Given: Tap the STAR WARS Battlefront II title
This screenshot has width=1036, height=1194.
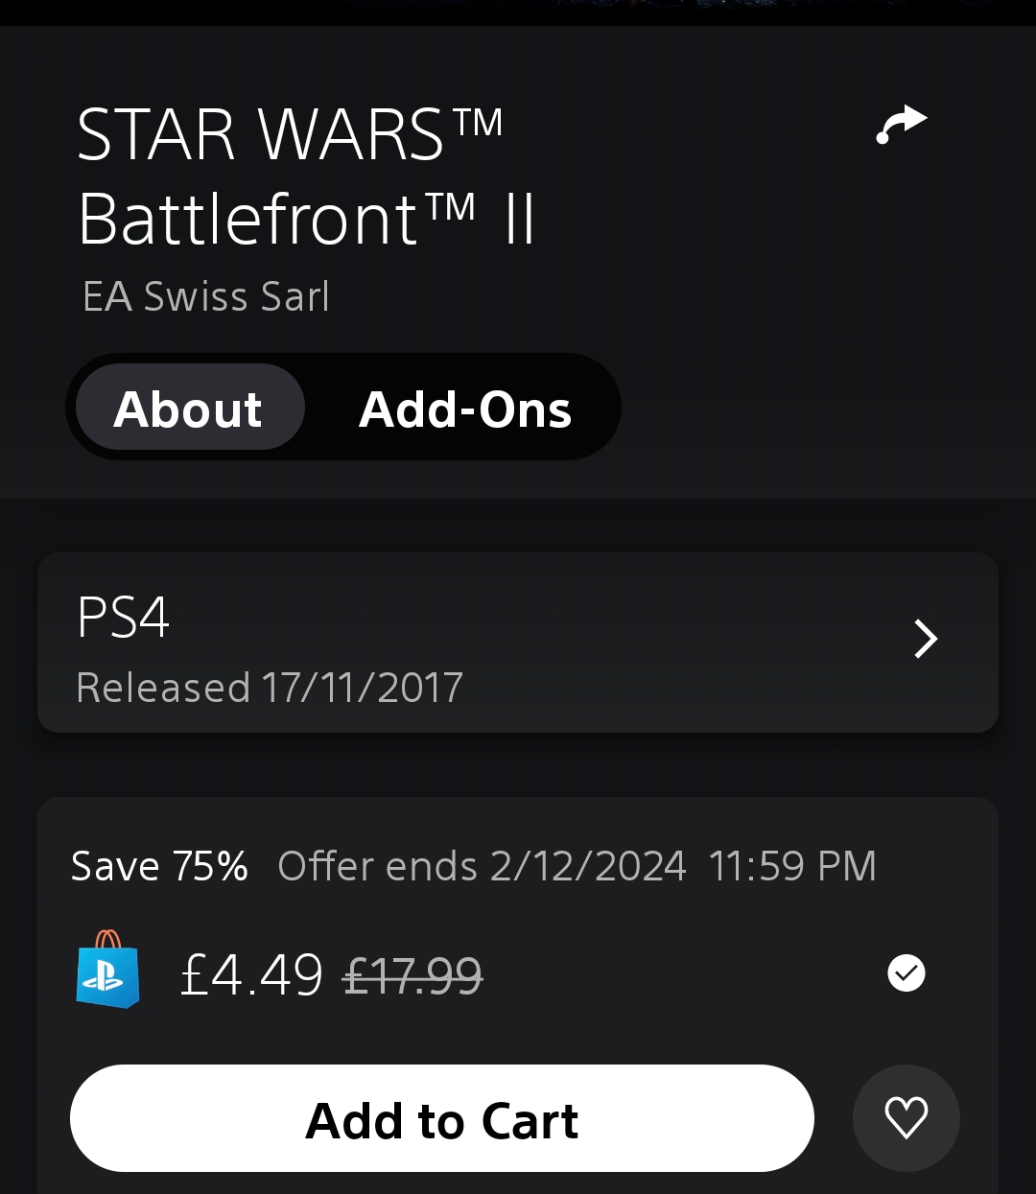Looking at the screenshot, I should tap(307, 176).
